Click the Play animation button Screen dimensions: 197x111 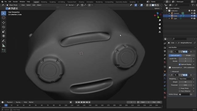click(x=84, y=102)
